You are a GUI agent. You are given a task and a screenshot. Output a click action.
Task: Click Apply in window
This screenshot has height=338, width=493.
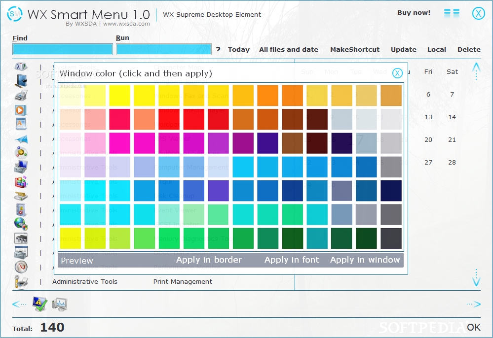[x=365, y=260]
